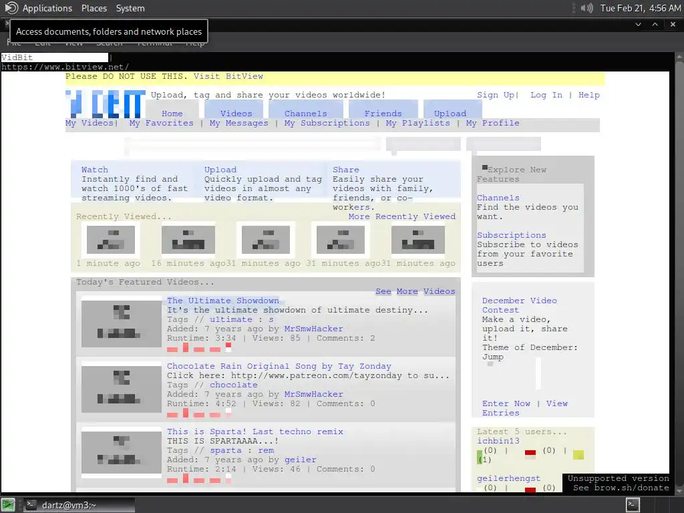Viewport: 684px width, 513px height.
Task: Open uploader MrSmwHacker on Ultimate Showdown
Action: [314, 329]
